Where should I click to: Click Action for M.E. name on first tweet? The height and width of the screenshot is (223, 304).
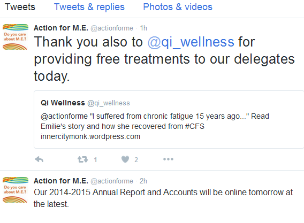(x=61, y=28)
